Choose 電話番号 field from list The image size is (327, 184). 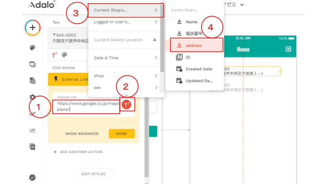point(194,33)
